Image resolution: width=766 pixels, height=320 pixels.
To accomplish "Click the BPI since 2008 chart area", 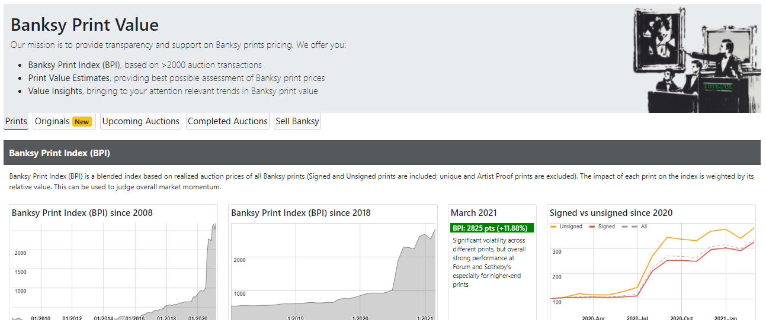I will (x=113, y=272).
